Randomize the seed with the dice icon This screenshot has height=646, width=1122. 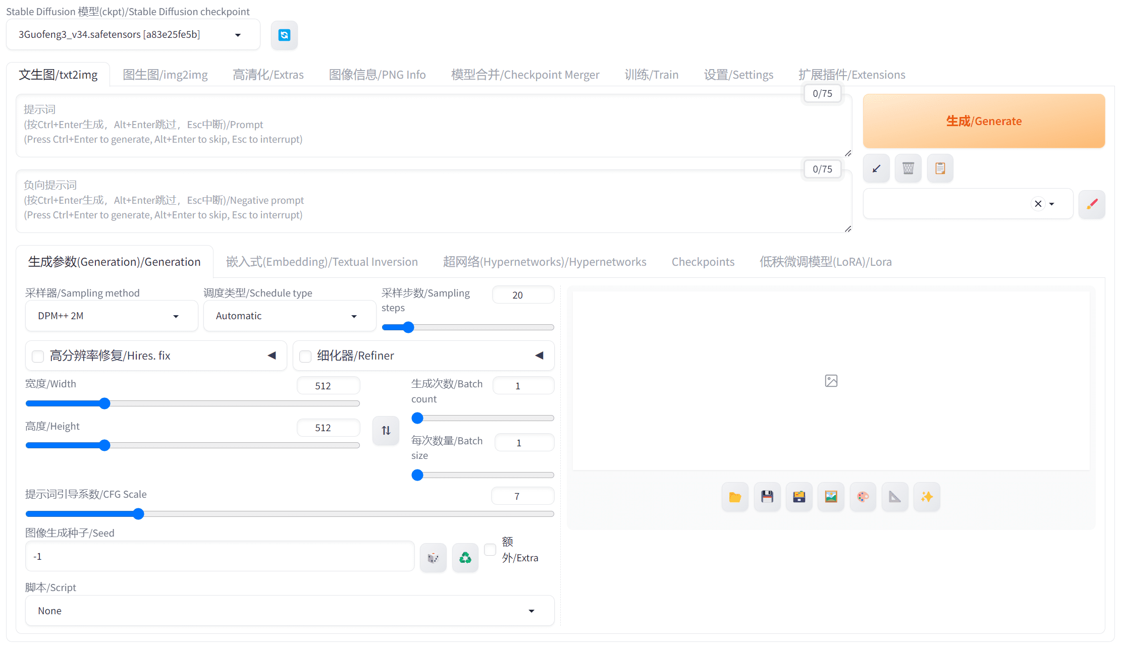(433, 557)
